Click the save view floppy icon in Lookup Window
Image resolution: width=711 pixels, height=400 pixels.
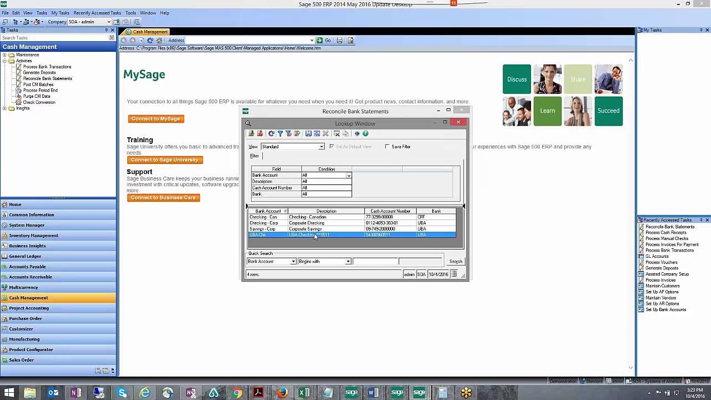(x=308, y=133)
